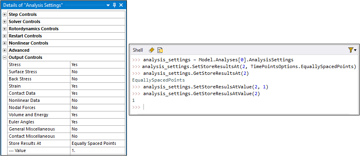Select the Surface Stress value cell
The image size is (360, 156).
click(x=97, y=72)
